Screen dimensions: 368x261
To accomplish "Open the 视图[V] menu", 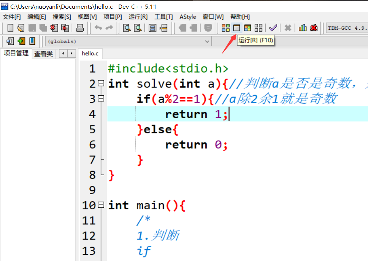I will [x=87, y=17].
